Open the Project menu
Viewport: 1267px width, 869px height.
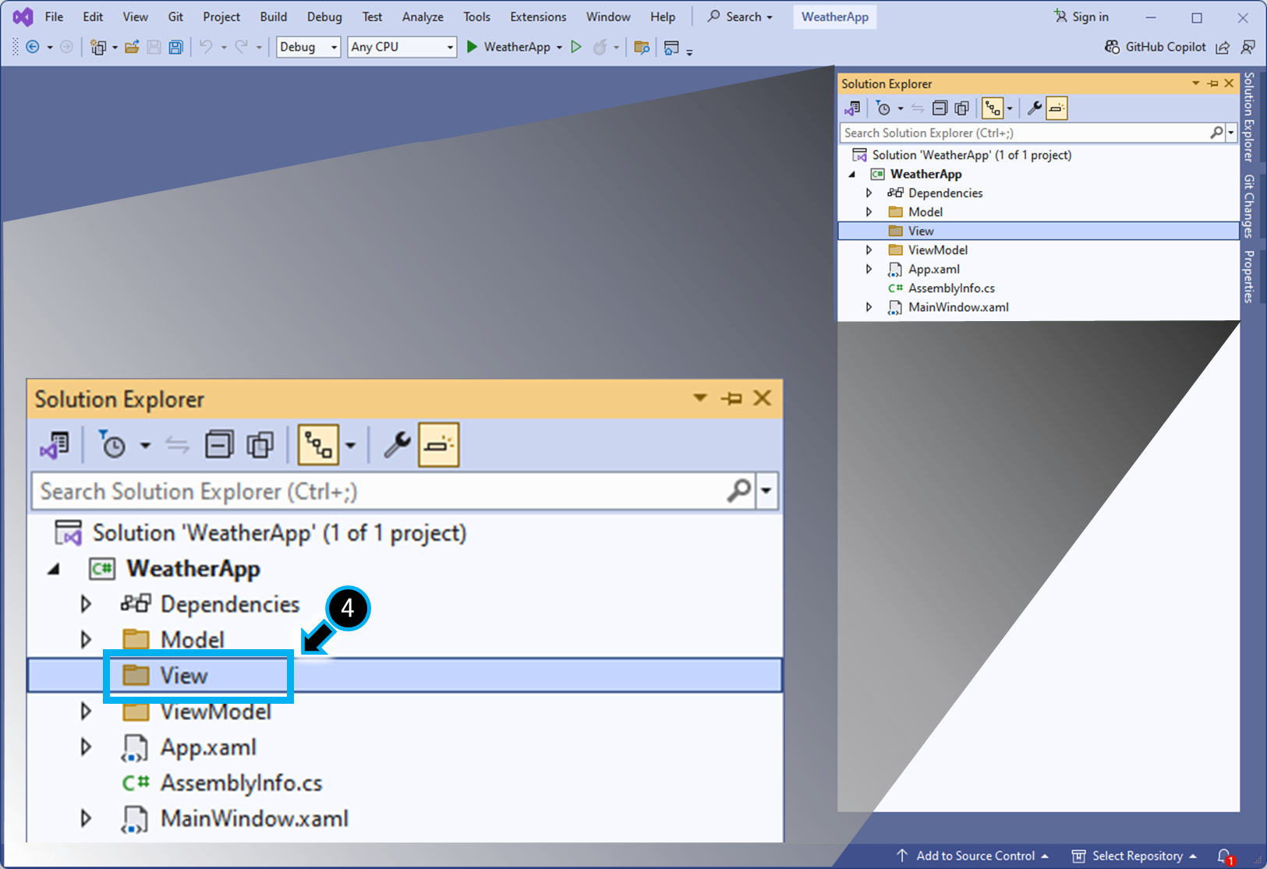[x=221, y=16]
